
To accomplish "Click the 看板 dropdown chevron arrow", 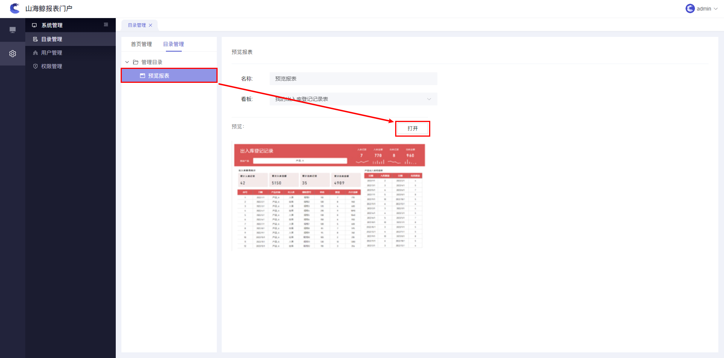I will 429,99.
